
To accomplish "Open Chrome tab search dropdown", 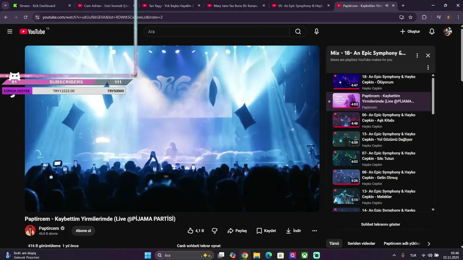I will tap(5, 5).
